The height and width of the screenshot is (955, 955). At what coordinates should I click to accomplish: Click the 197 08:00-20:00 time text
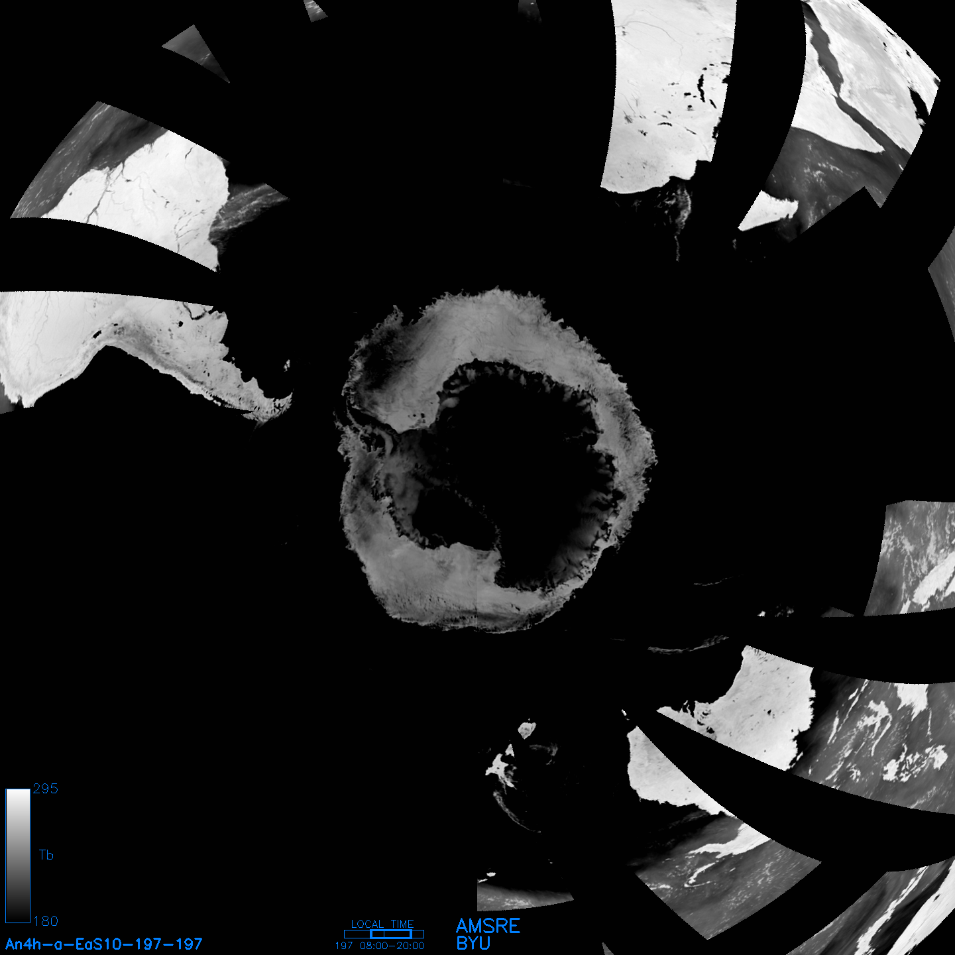coord(380,946)
